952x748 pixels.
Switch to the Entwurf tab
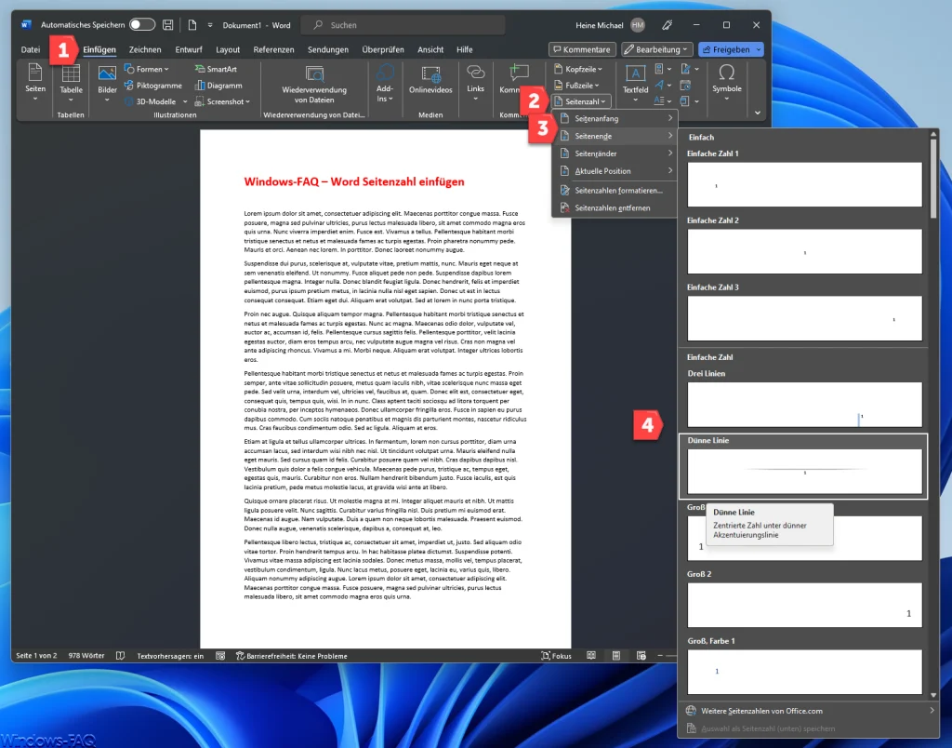click(189, 50)
